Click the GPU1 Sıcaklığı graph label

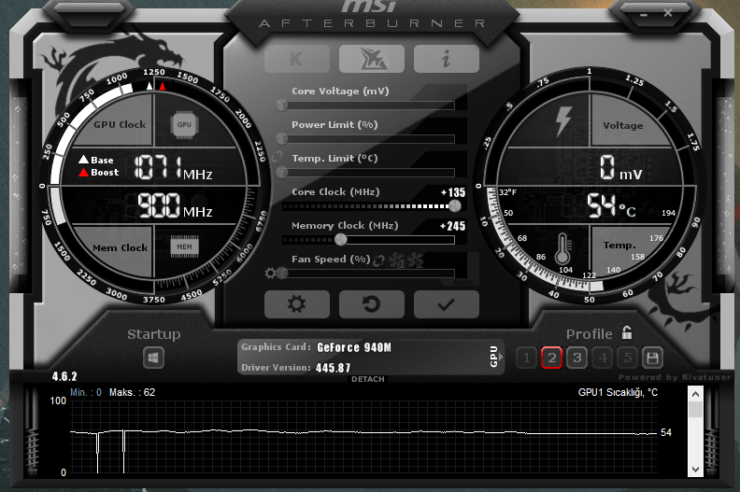(x=618, y=392)
